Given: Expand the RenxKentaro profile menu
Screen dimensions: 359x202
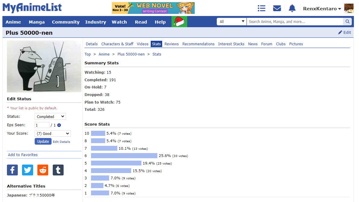Looking at the screenshot, I should click(322, 9).
